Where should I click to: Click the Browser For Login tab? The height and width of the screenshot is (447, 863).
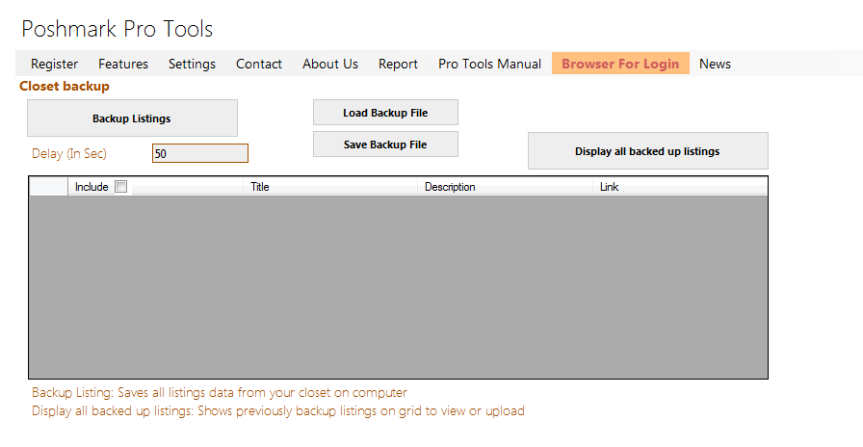point(620,64)
